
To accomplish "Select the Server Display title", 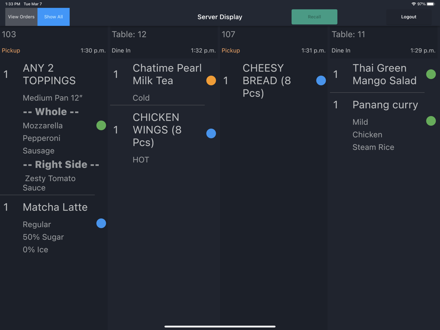I will (220, 17).
